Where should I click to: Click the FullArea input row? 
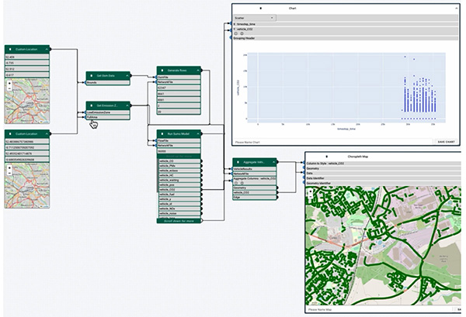[x=108, y=117]
